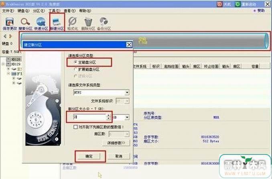The width and height of the screenshot is (272, 179).
Task: Open the 文件(F) menu
Action: [8, 11]
